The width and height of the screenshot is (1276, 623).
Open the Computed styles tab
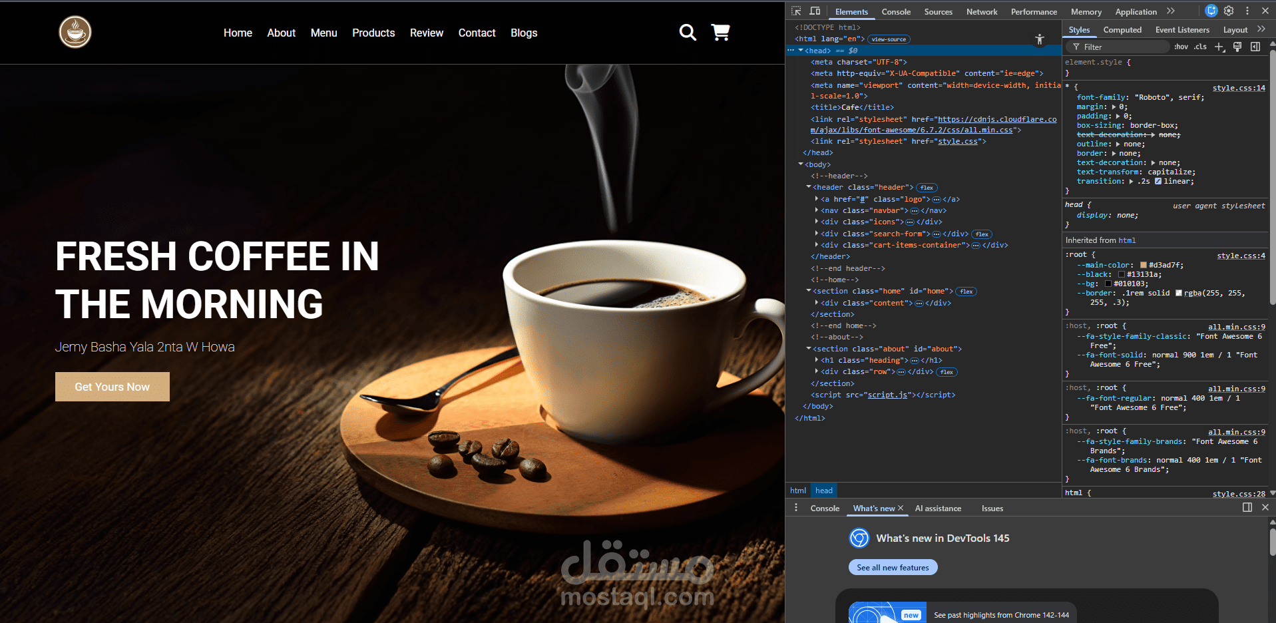(1122, 30)
